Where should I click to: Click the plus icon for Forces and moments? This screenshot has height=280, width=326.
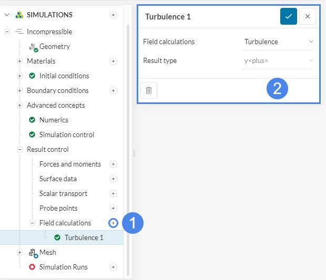(x=113, y=164)
